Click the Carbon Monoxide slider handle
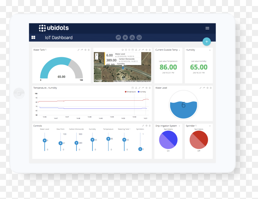Image resolution: width=258 pixels, height=199 pixels. [76, 143]
